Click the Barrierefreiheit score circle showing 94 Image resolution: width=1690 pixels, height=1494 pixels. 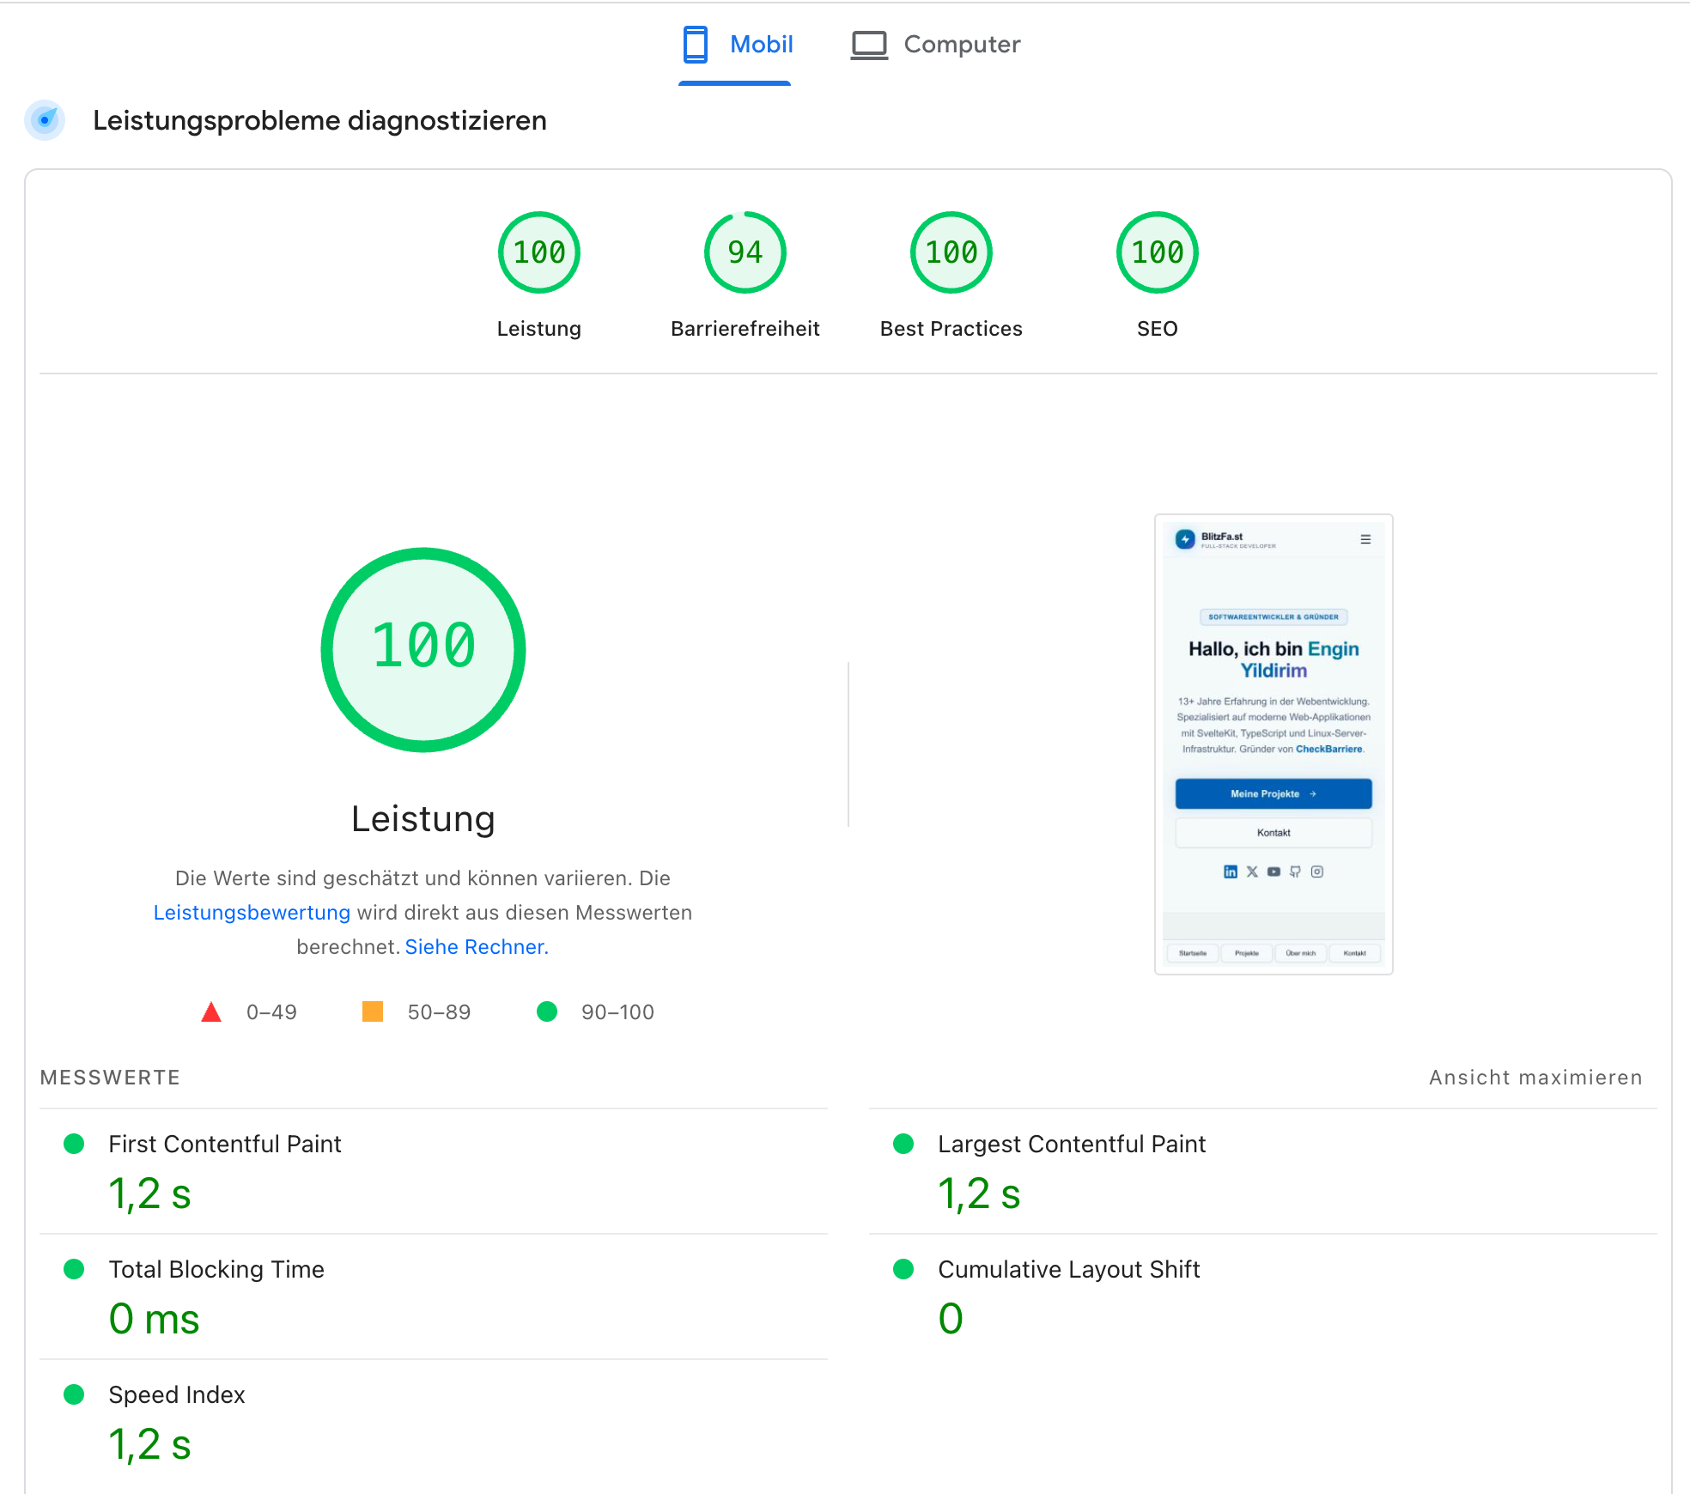[745, 252]
